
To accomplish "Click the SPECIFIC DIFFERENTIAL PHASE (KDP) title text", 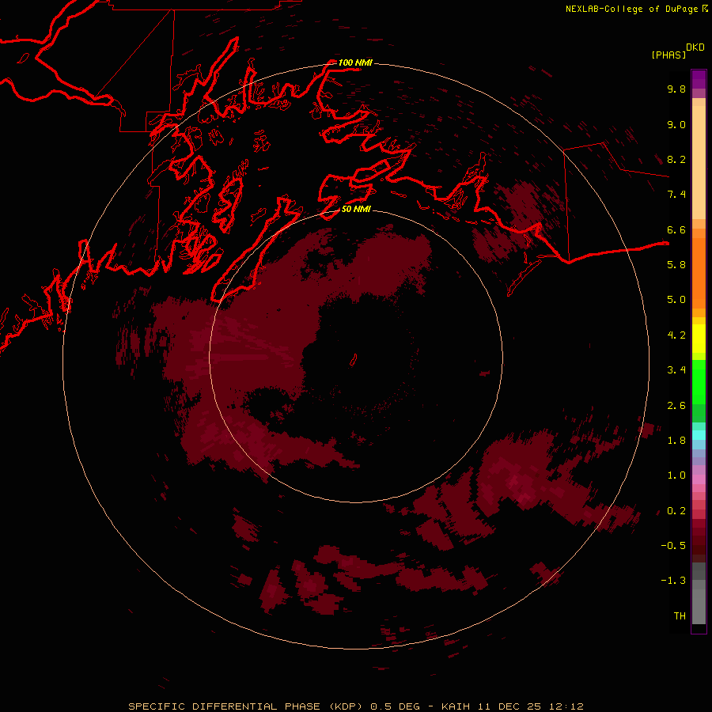I will coord(245,706).
